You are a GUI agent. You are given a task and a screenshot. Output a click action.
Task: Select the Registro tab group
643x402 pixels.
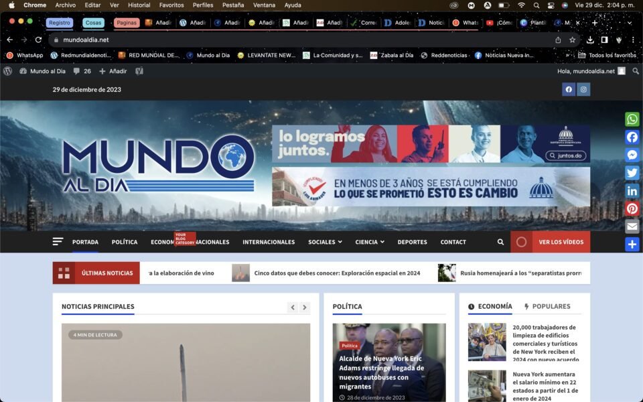60,23
